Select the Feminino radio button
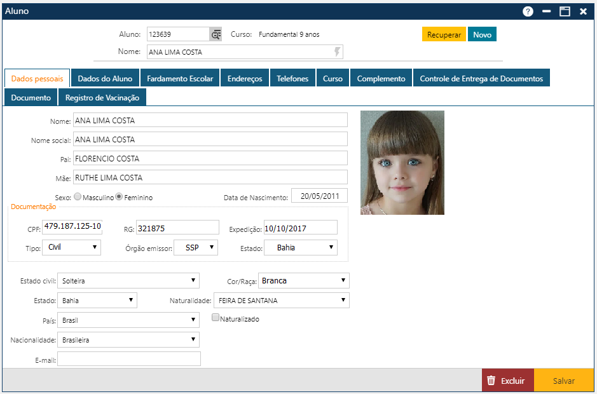The height and width of the screenshot is (394, 597). (119, 197)
